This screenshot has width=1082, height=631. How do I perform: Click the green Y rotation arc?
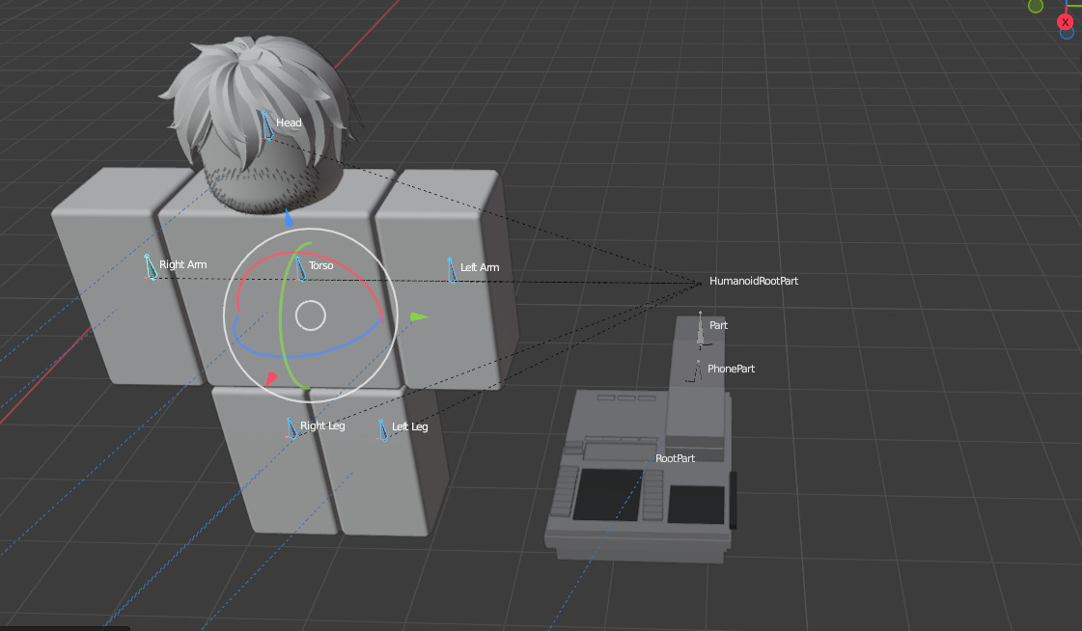pyautogui.click(x=282, y=317)
